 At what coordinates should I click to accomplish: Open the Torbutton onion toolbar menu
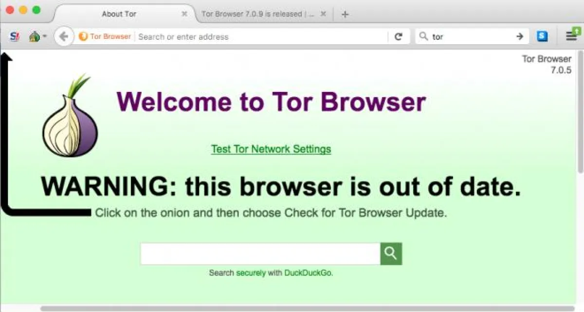(x=35, y=36)
